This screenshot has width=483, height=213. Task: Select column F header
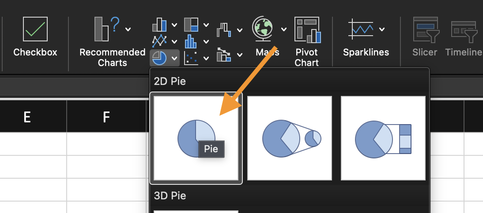(x=106, y=117)
